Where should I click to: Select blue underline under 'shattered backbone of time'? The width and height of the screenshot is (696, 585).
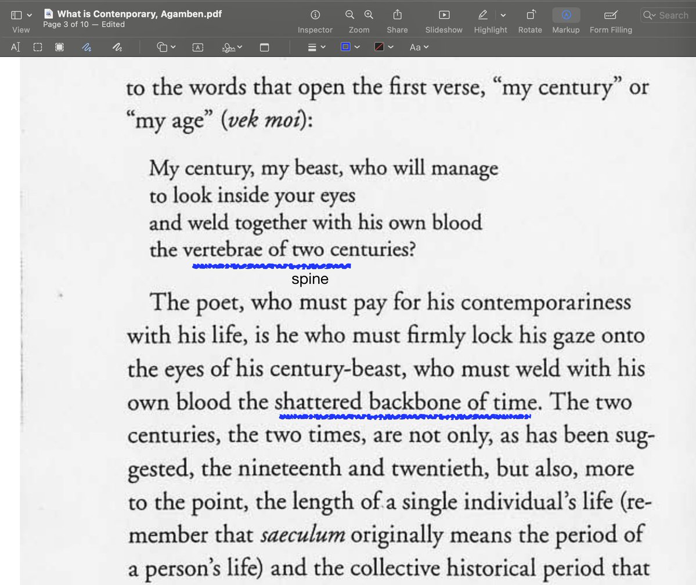click(x=405, y=416)
